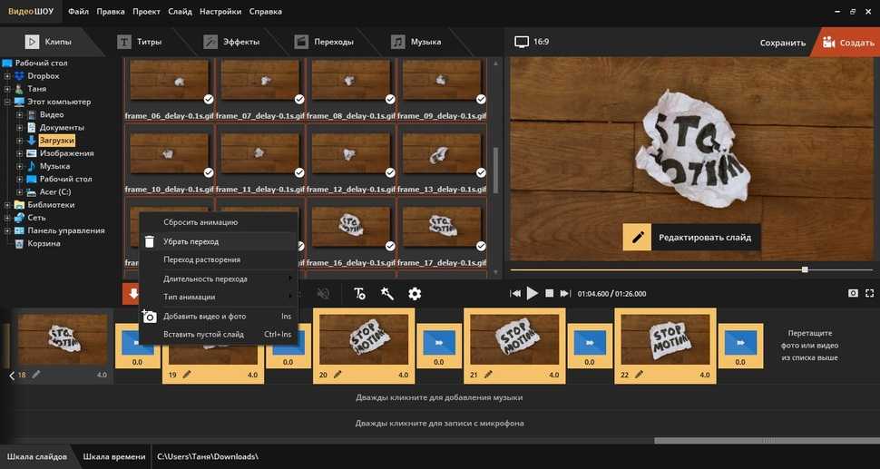Click the Редактировать слайд button
This screenshot has height=469, width=880.
(x=692, y=238)
